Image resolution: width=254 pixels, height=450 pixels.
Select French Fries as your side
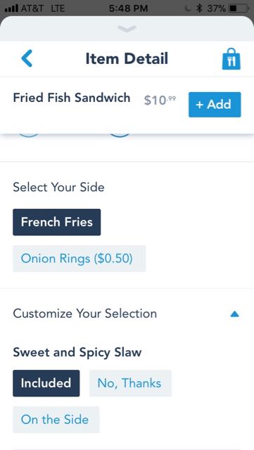(x=56, y=222)
